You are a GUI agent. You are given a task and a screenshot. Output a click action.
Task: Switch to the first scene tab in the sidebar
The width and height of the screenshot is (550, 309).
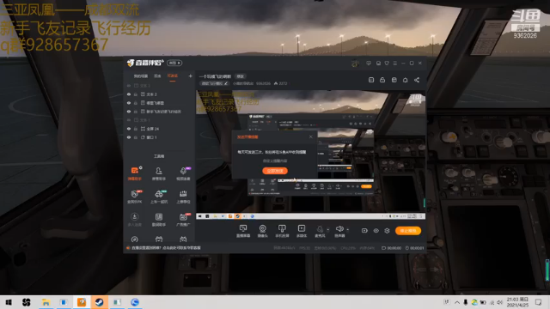[140, 76]
